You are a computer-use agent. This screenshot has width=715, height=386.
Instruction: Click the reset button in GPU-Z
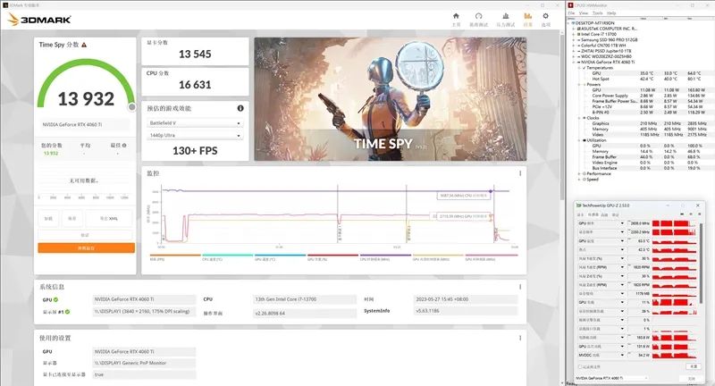point(694,366)
